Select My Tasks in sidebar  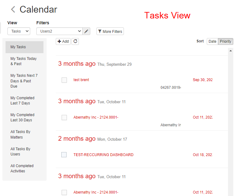[24, 47]
